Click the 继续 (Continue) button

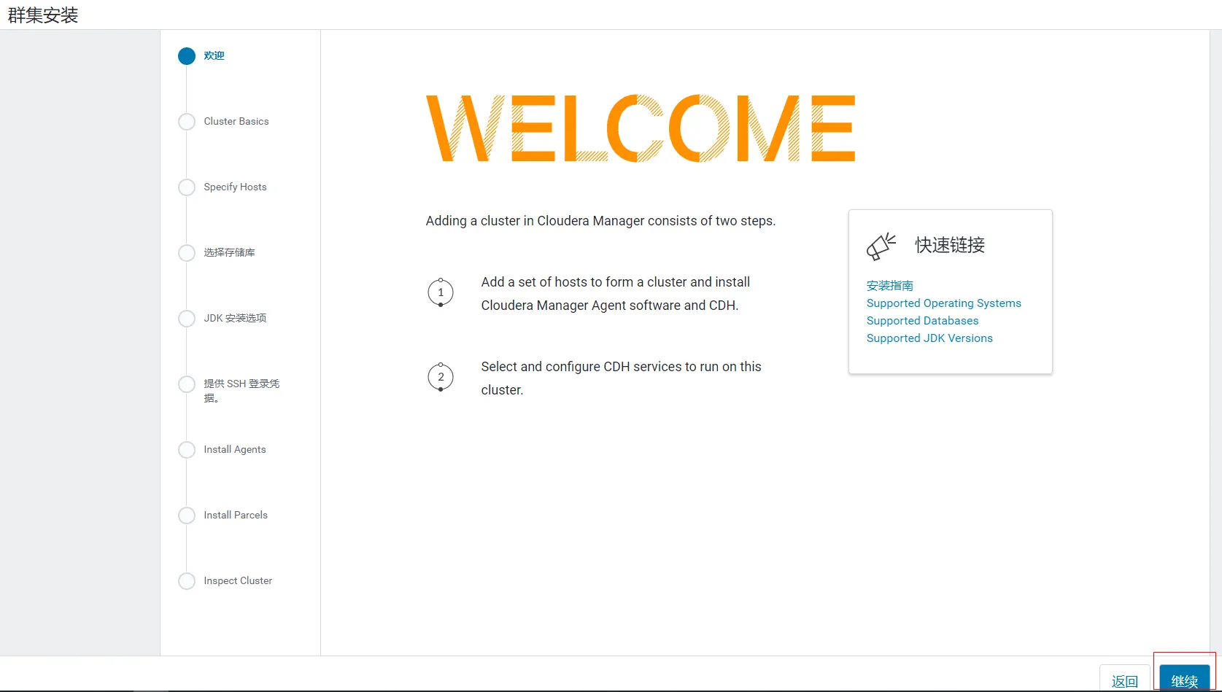point(1184,680)
